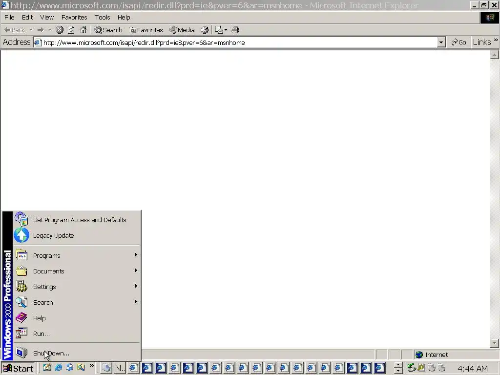Open the File menu
This screenshot has width=500, height=375.
click(x=9, y=17)
